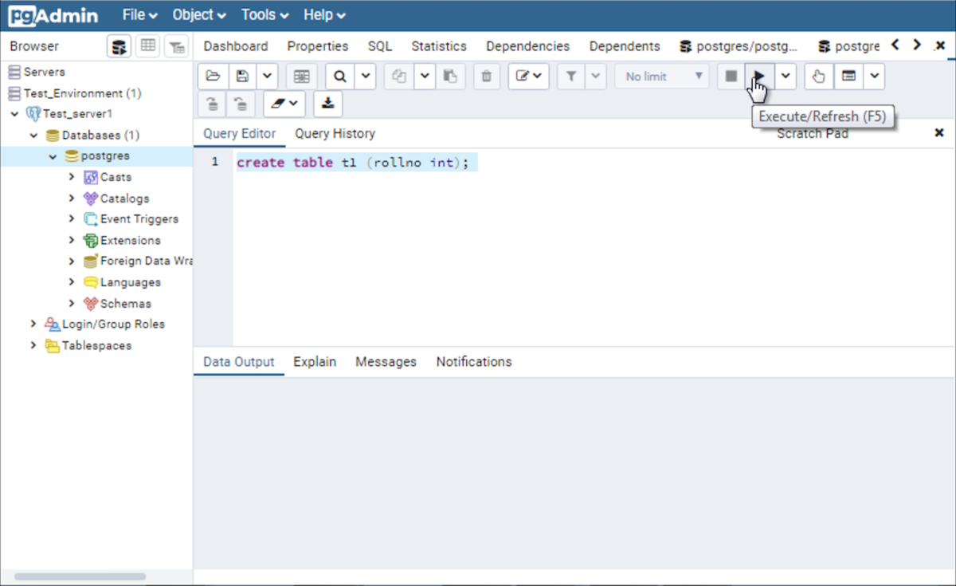Open the Query Tool icon in Browser header

click(x=119, y=46)
